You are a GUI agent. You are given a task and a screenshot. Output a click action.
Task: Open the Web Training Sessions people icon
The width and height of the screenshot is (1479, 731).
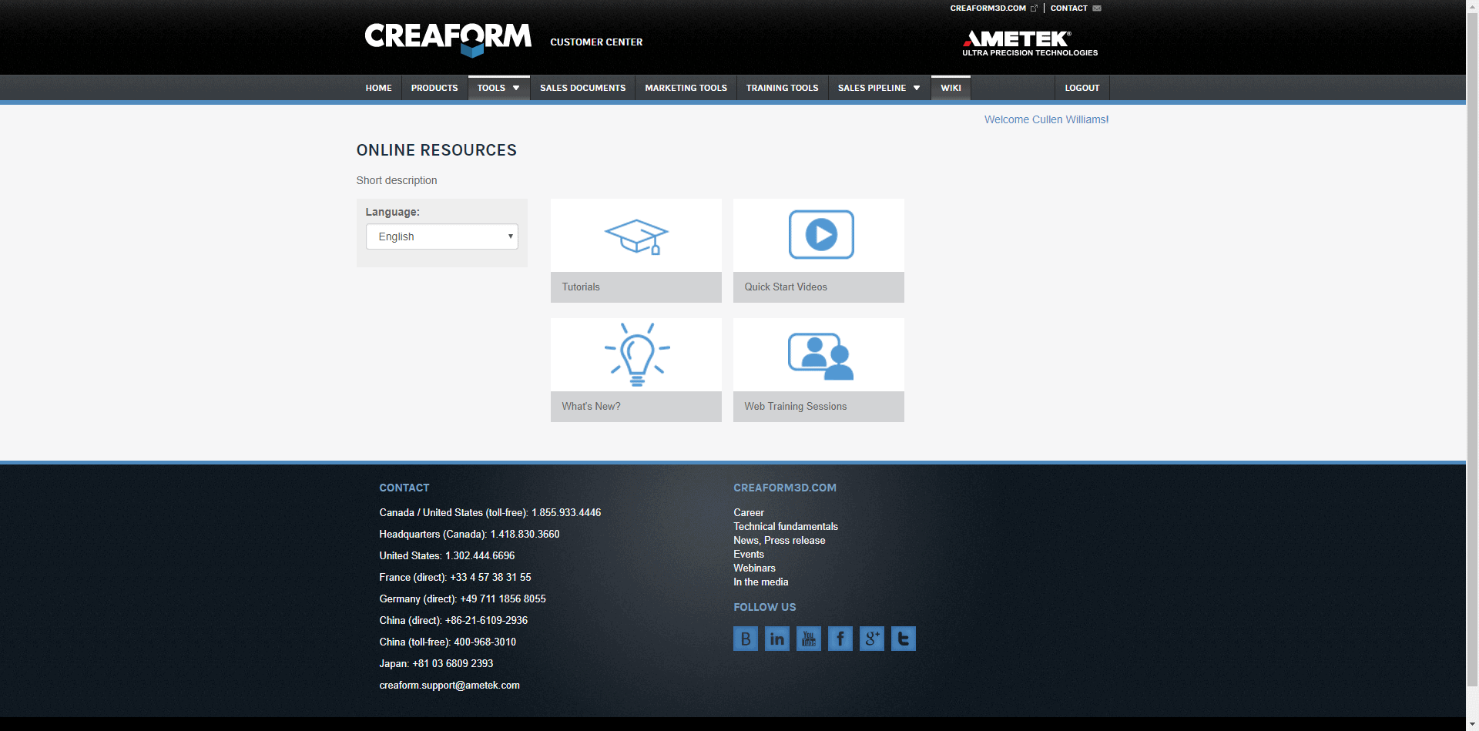(820, 356)
